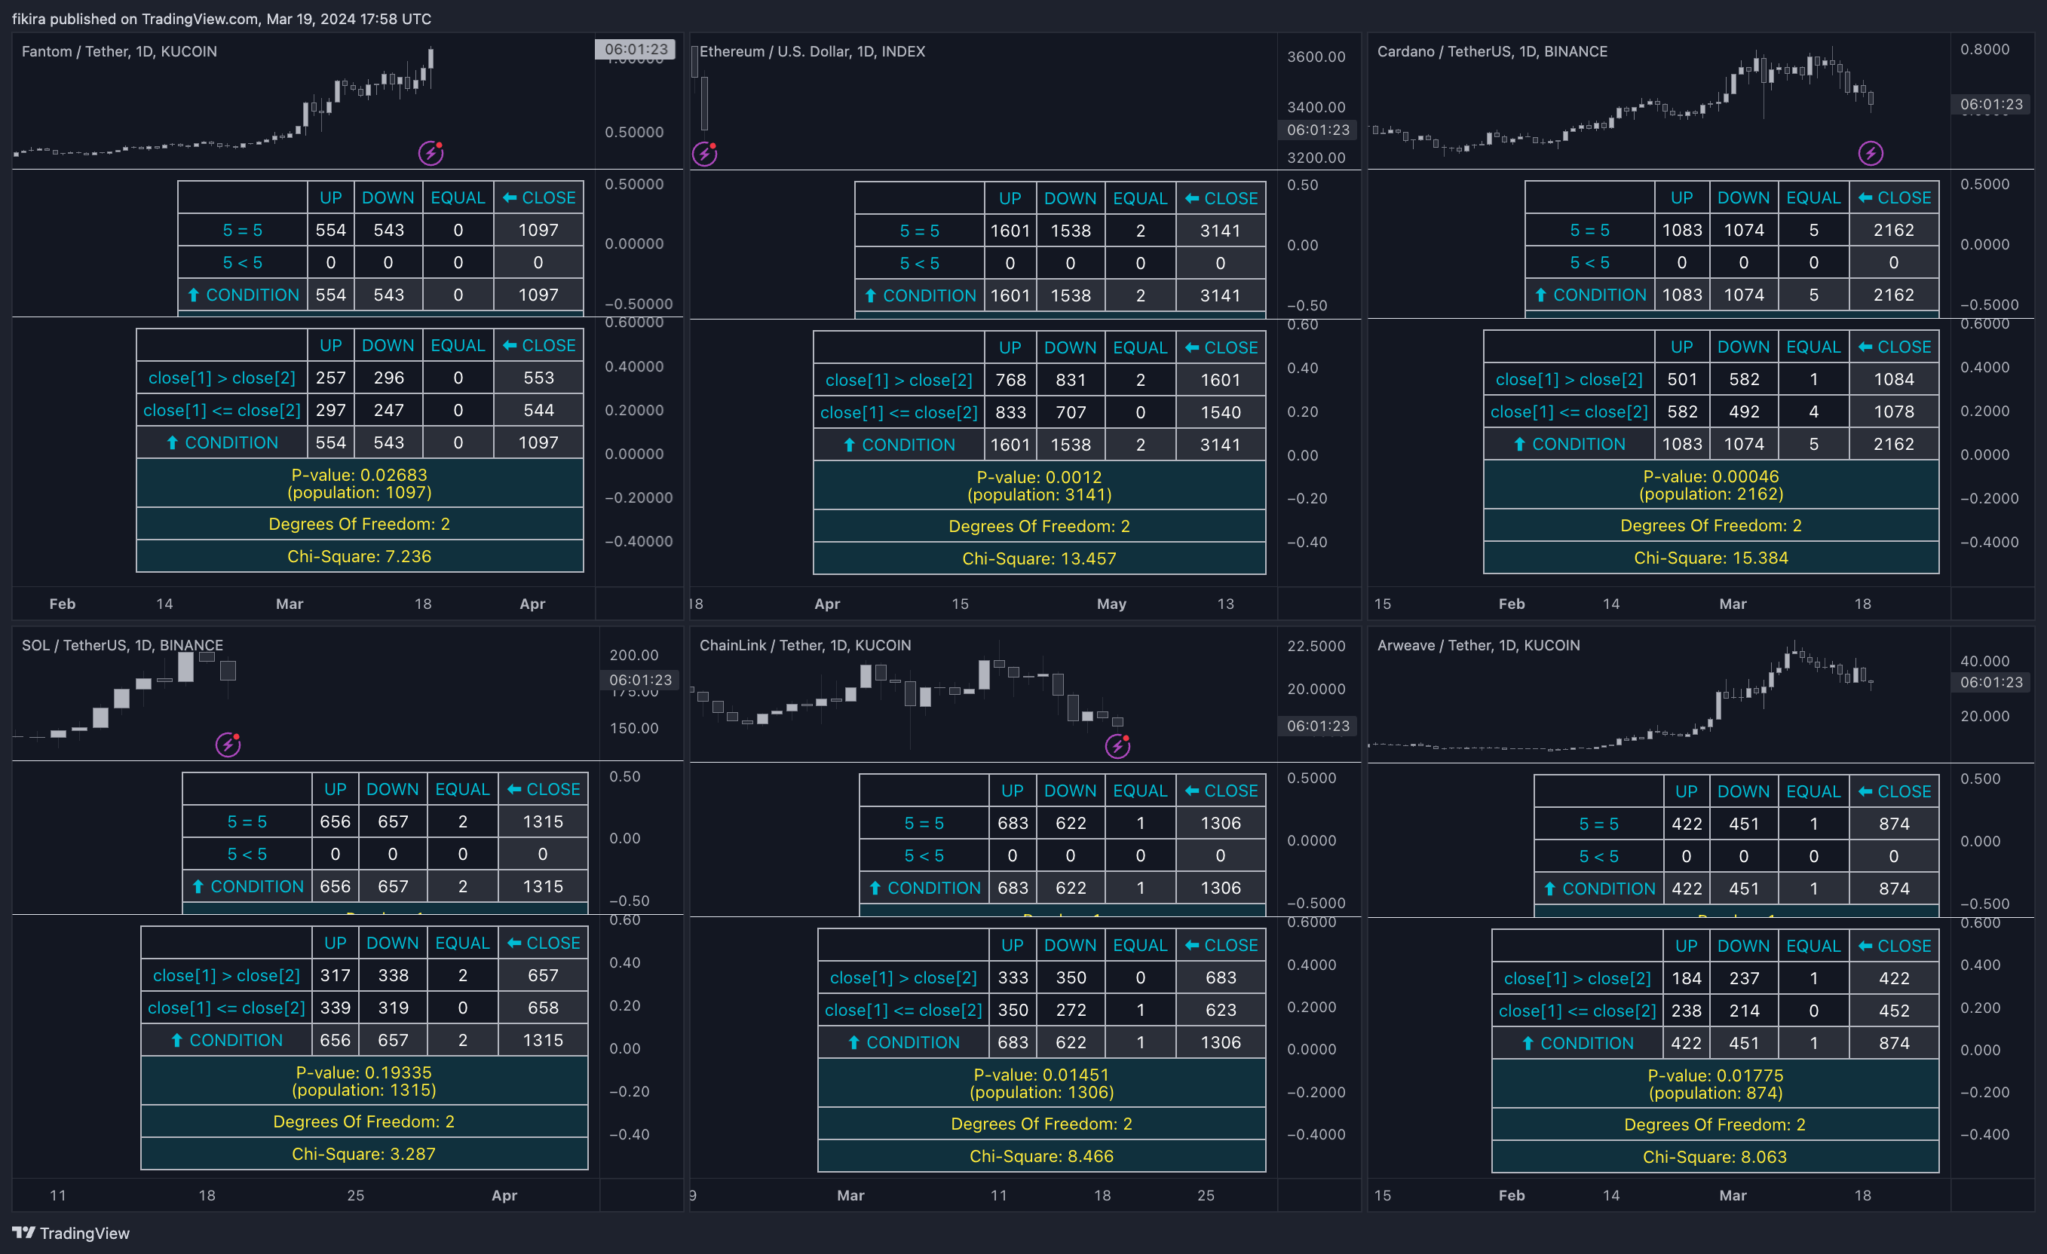Viewport: 2047px width, 1254px height.
Task: Click the 06:01:23 countdown label on Cardano price axis
Action: click(x=1991, y=104)
